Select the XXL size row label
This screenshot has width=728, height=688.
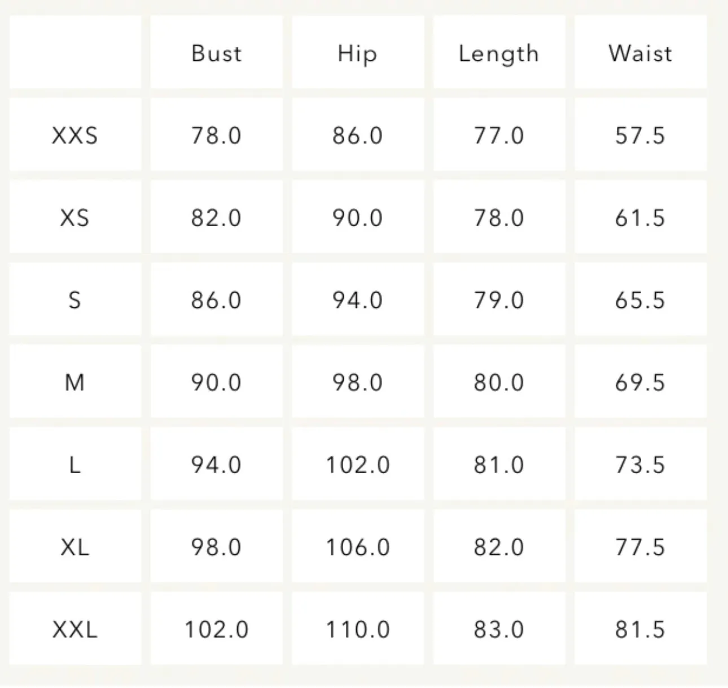(75, 629)
